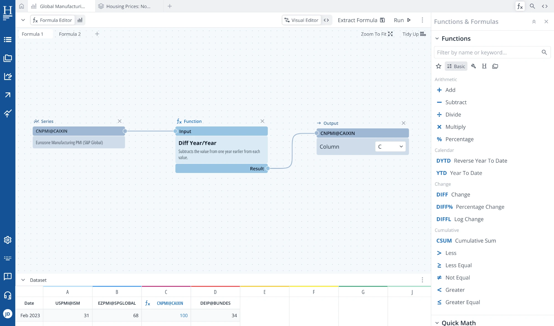Insert the Divide function
Viewport: 554px width, 326px height.
[449, 115]
